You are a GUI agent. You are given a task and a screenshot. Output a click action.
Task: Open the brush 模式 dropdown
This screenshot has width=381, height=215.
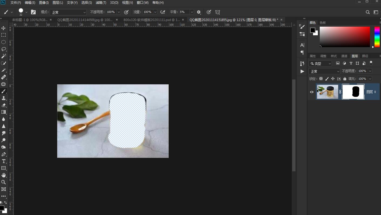pos(68,12)
